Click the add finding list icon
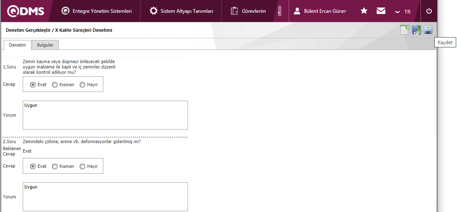457x212 pixels. 405,30
